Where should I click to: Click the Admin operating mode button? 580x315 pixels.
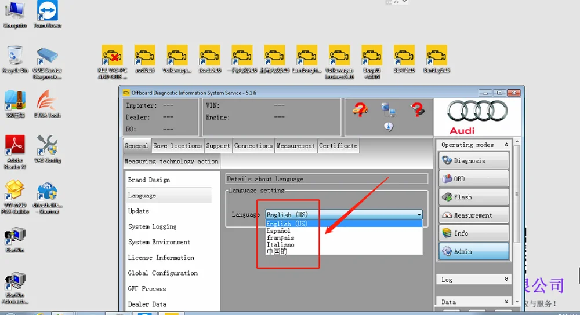[x=473, y=251]
